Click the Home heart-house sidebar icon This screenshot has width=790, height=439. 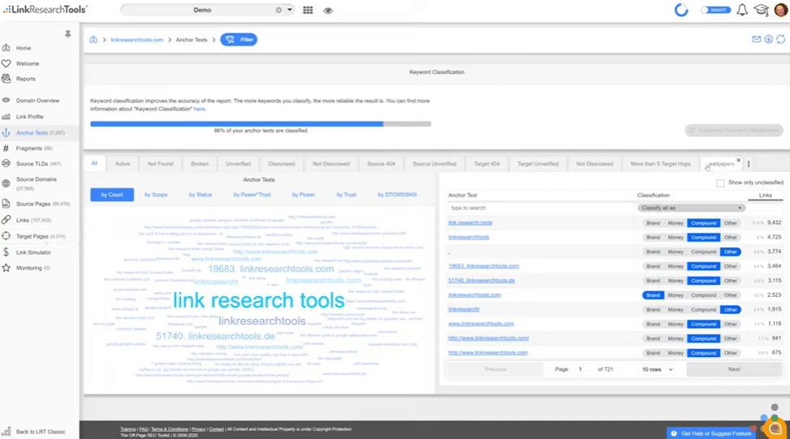pyautogui.click(x=6, y=48)
